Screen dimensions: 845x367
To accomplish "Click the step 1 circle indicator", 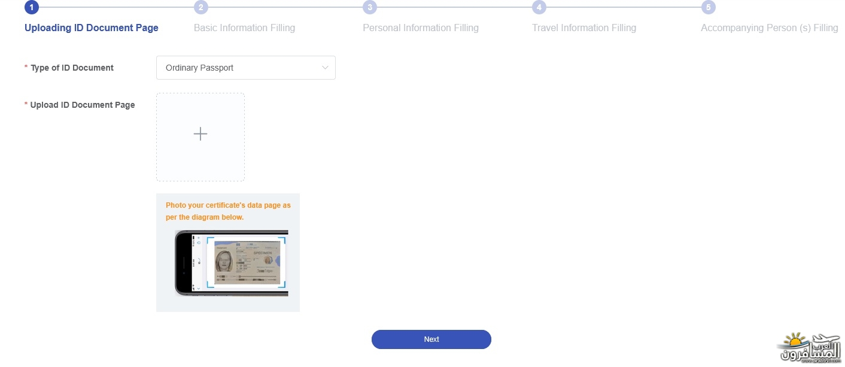I will [x=32, y=7].
